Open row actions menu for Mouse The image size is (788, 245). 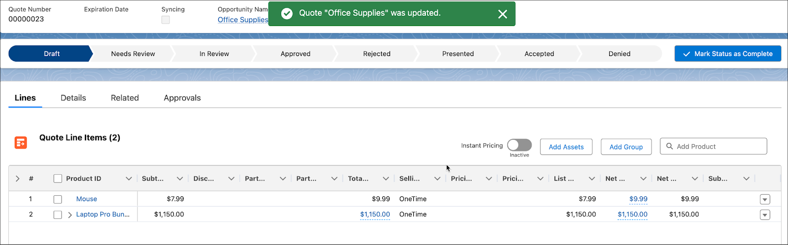pos(764,199)
